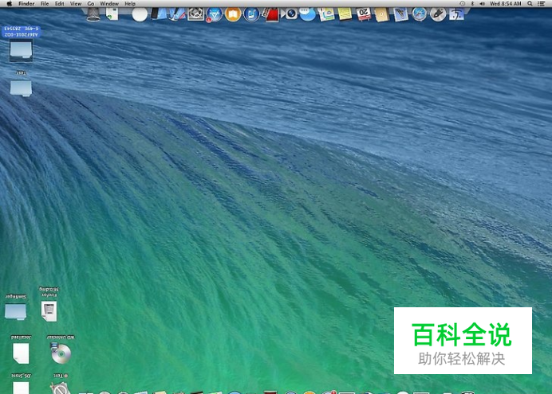
Task: Open Notification Center list icon
Action: click(542, 3)
